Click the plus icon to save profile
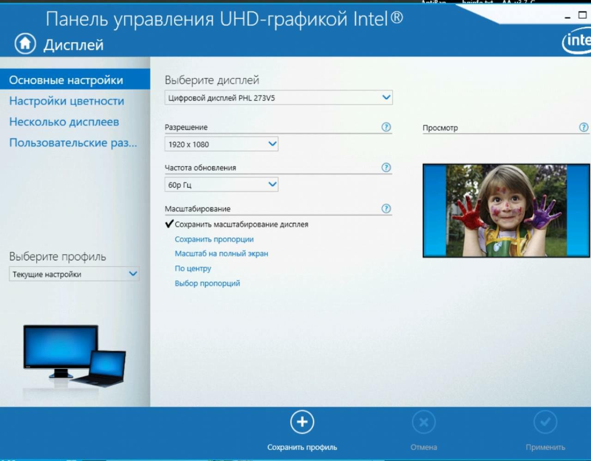Image resolution: width=591 pixels, height=461 pixels. point(302,422)
